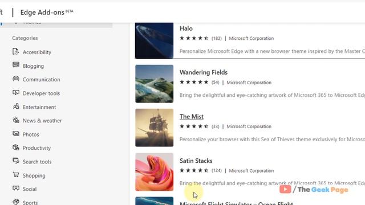Click the Shopping cart icon
365x205 pixels.
tap(16, 175)
